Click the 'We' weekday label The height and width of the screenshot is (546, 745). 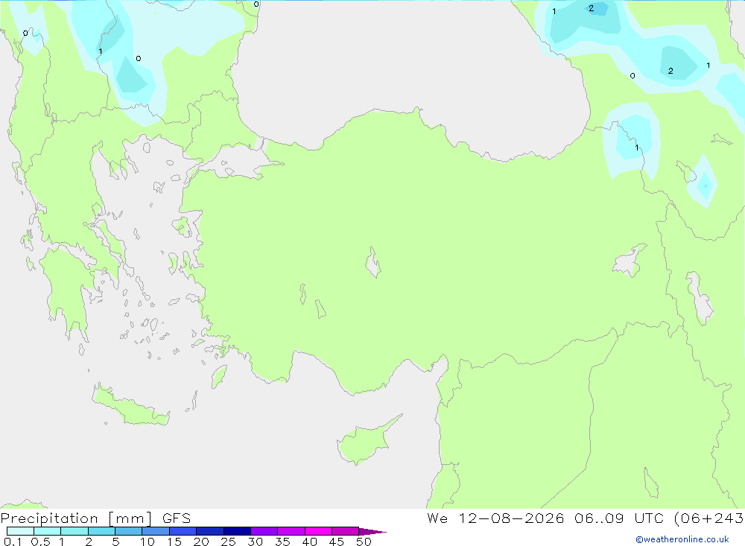click(x=437, y=518)
